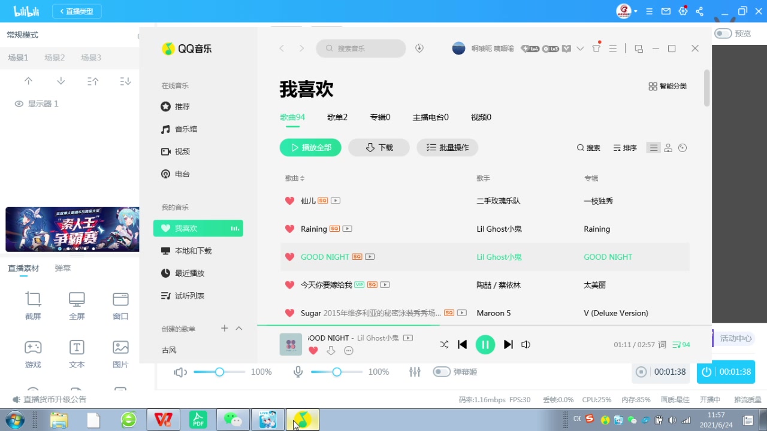Switch to list view icon
This screenshot has height=431, width=767.
pos(654,148)
